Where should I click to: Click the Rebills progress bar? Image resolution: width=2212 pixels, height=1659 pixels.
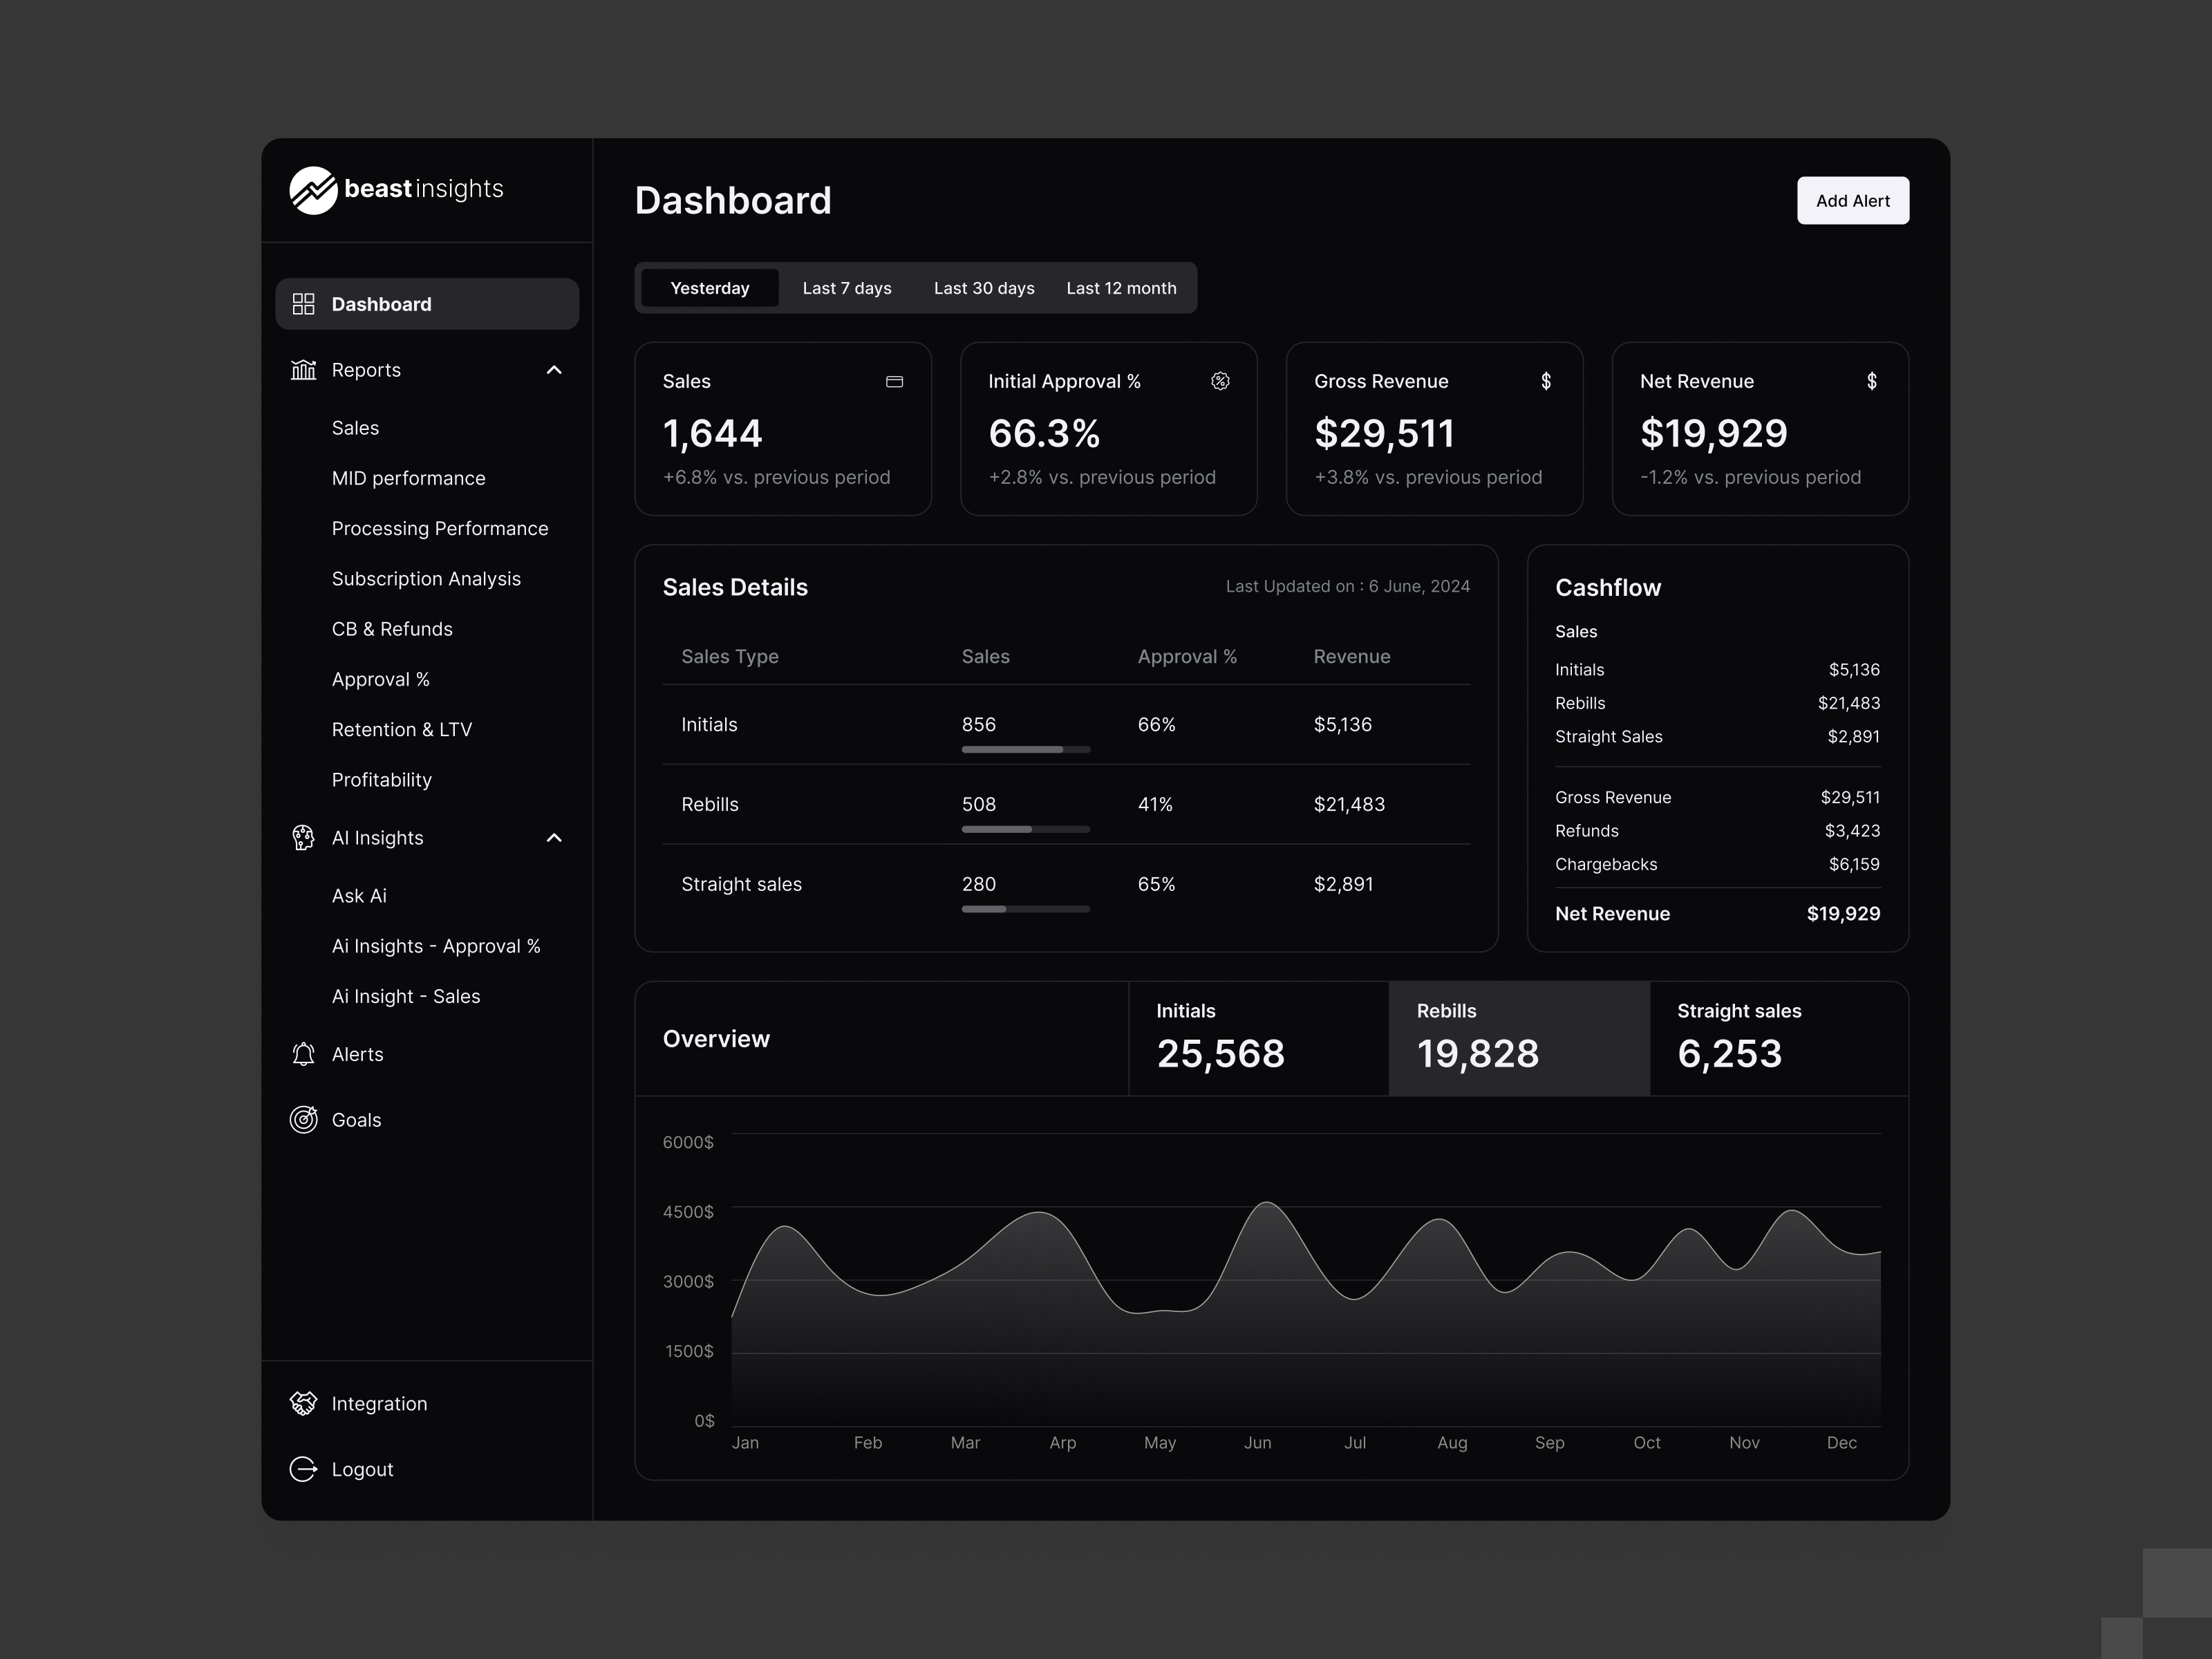point(1025,829)
